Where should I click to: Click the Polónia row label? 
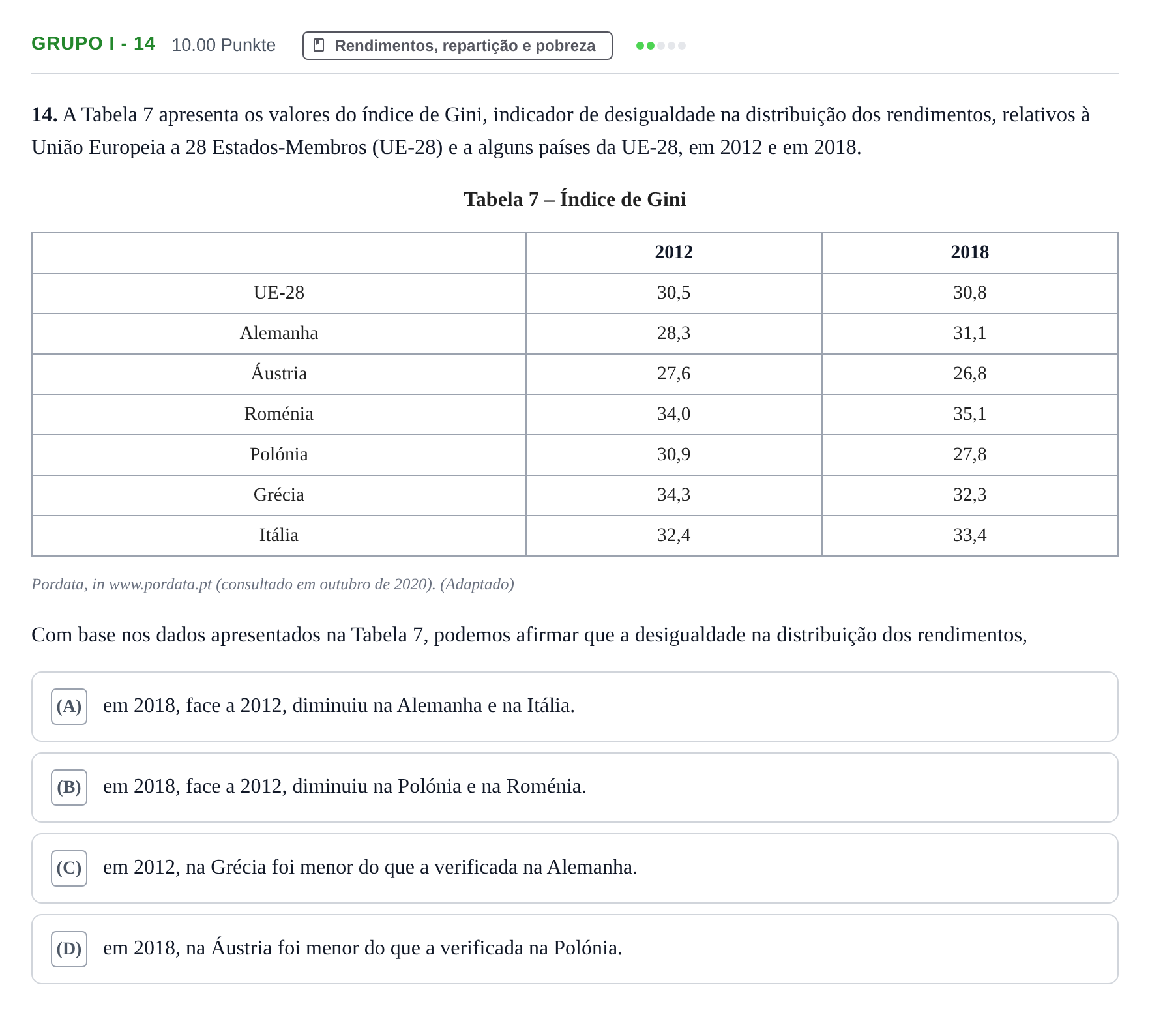(279, 454)
